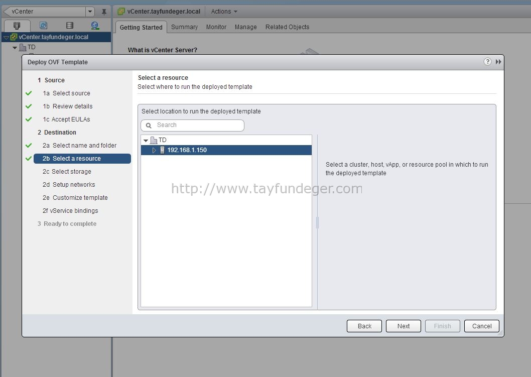Click step 2e Customize template
531x377 pixels.
[75, 197]
